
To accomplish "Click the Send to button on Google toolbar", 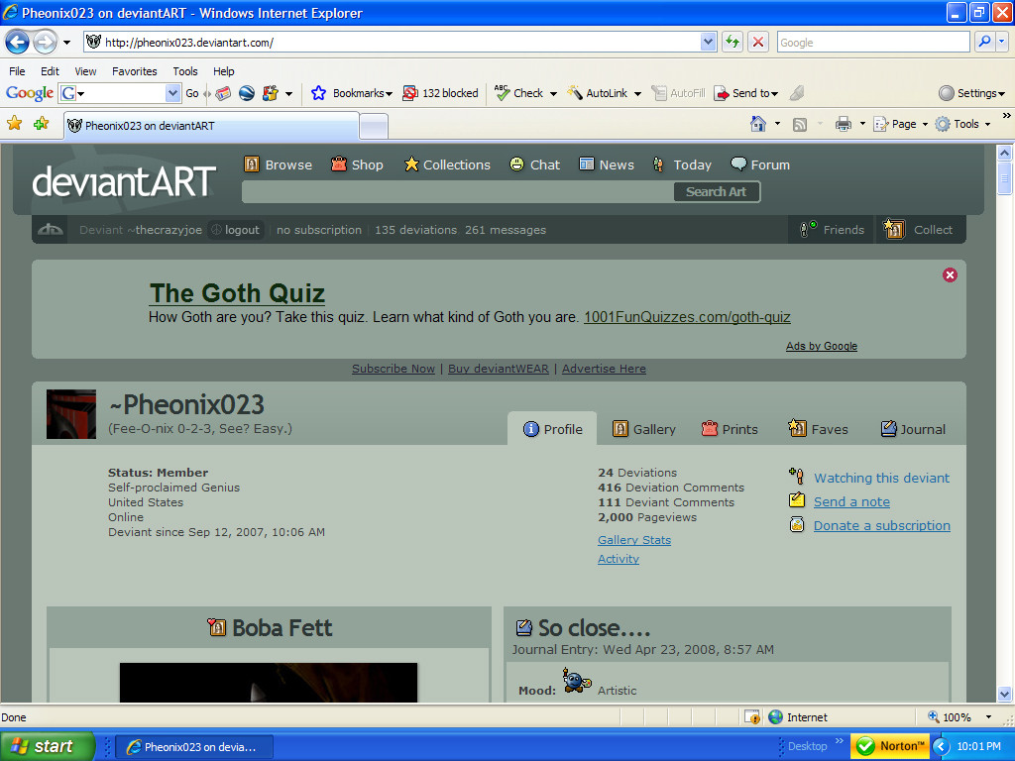I will click(x=745, y=93).
